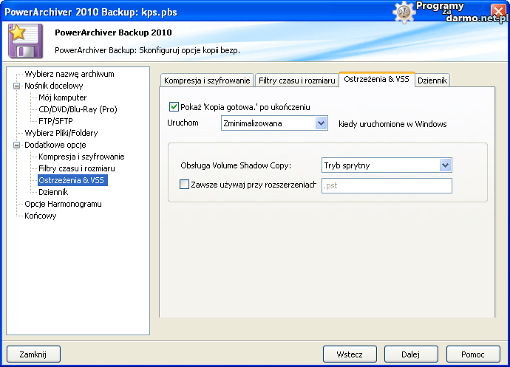Collapse the Dodatkowe opcje tree node

point(16,145)
